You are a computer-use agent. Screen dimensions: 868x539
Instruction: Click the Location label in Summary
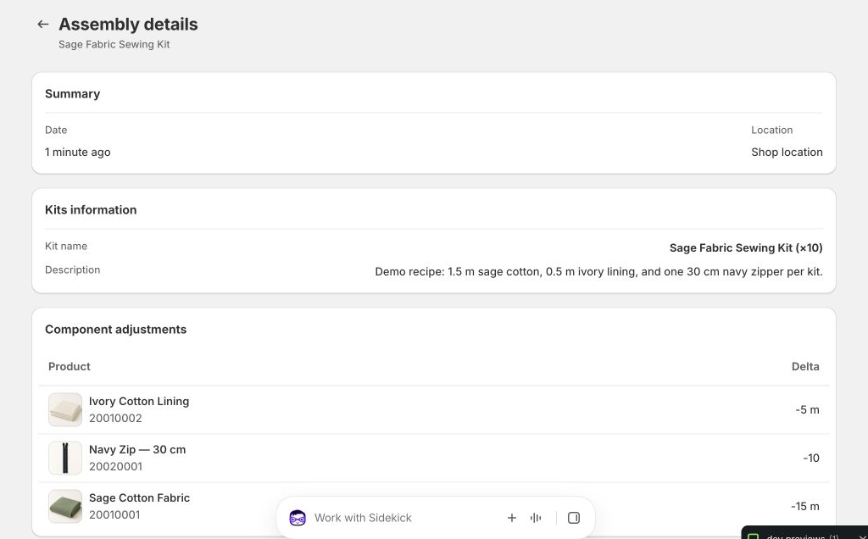771,130
